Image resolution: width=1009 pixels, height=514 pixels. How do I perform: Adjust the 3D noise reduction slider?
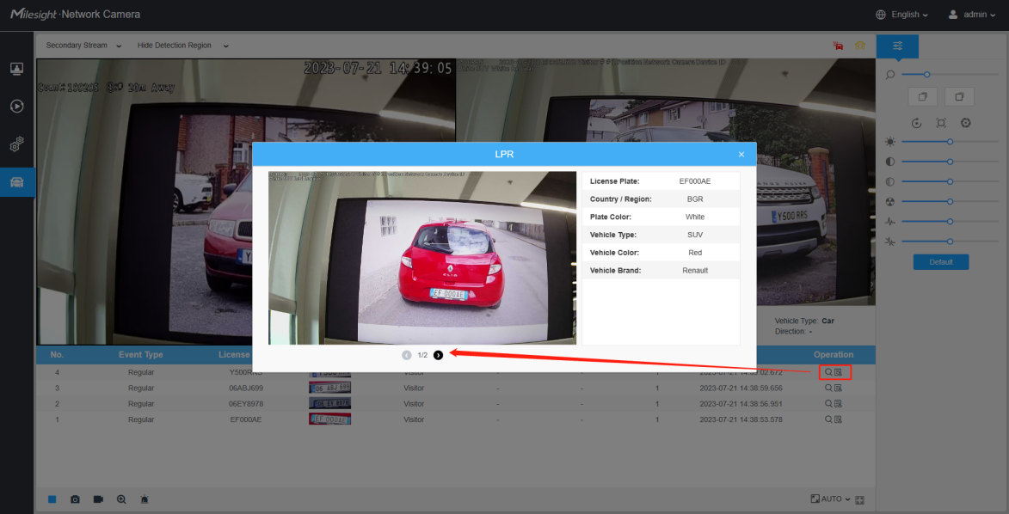point(949,242)
